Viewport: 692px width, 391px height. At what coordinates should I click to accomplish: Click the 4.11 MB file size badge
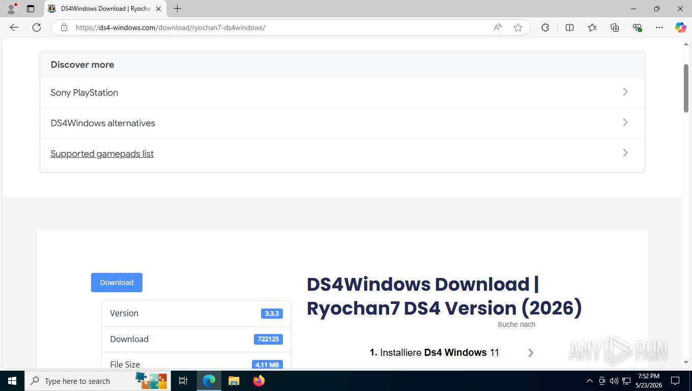click(267, 365)
